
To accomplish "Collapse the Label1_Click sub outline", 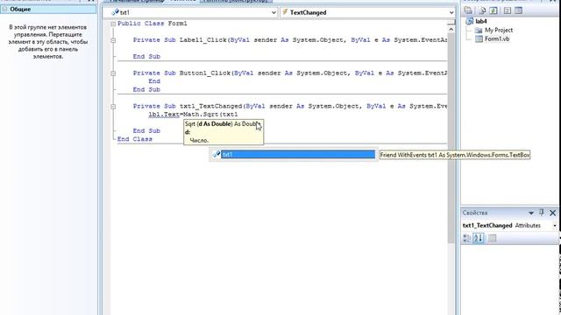I will coord(113,40).
